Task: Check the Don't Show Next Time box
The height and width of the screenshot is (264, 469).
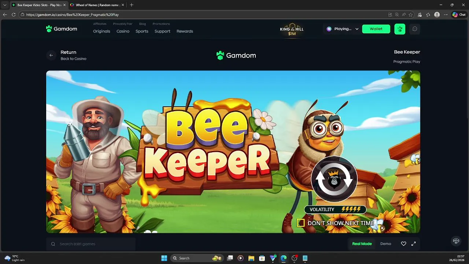Action: [x=300, y=223]
